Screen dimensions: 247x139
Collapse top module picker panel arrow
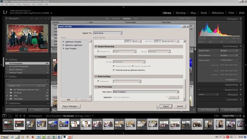[x=123, y=7]
